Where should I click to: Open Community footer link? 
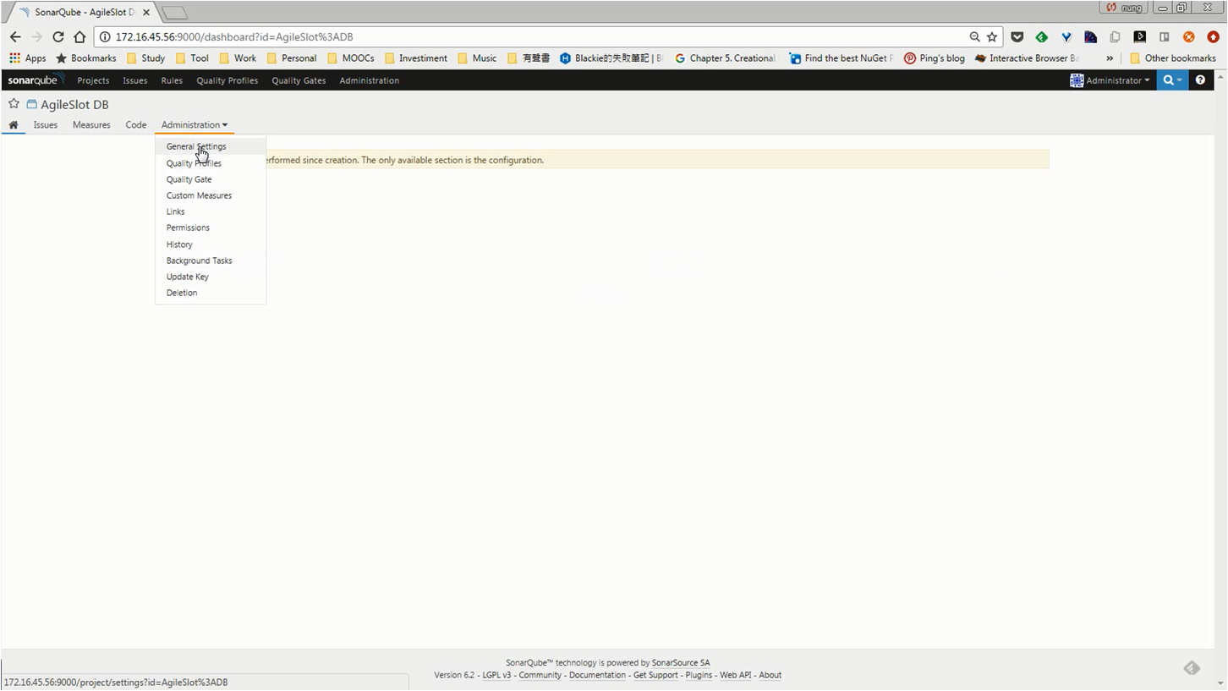tap(540, 675)
